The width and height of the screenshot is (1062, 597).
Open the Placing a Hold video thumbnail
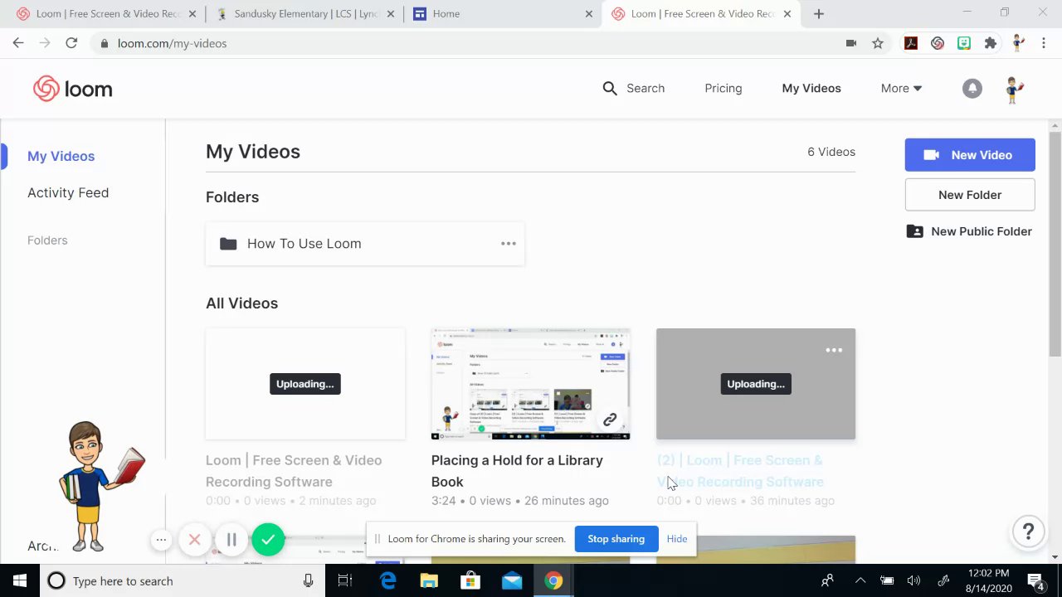click(530, 384)
